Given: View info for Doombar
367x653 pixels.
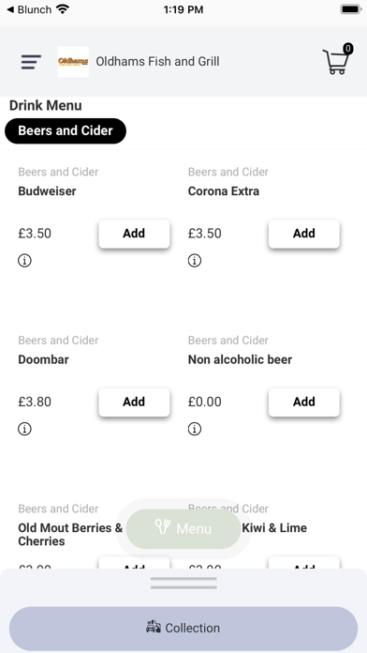Looking at the screenshot, I should tap(24, 429).
